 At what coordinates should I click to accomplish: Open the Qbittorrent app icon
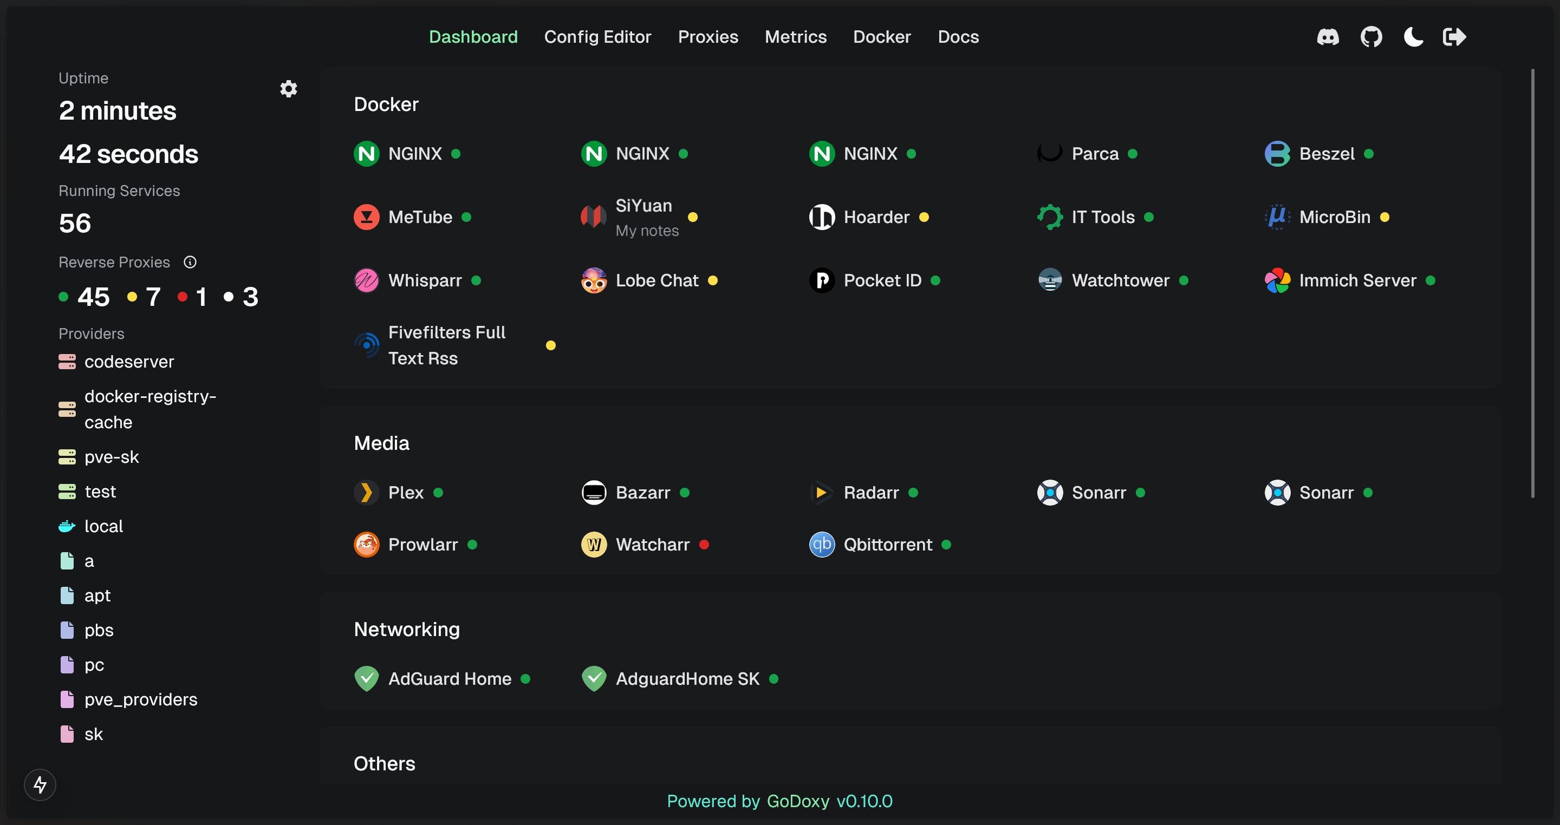tap(822, 545)
